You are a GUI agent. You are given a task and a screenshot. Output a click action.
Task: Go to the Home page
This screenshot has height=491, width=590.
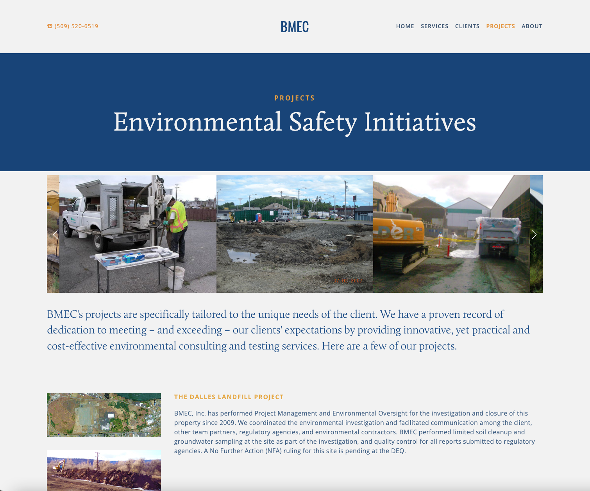click(405, 26)
